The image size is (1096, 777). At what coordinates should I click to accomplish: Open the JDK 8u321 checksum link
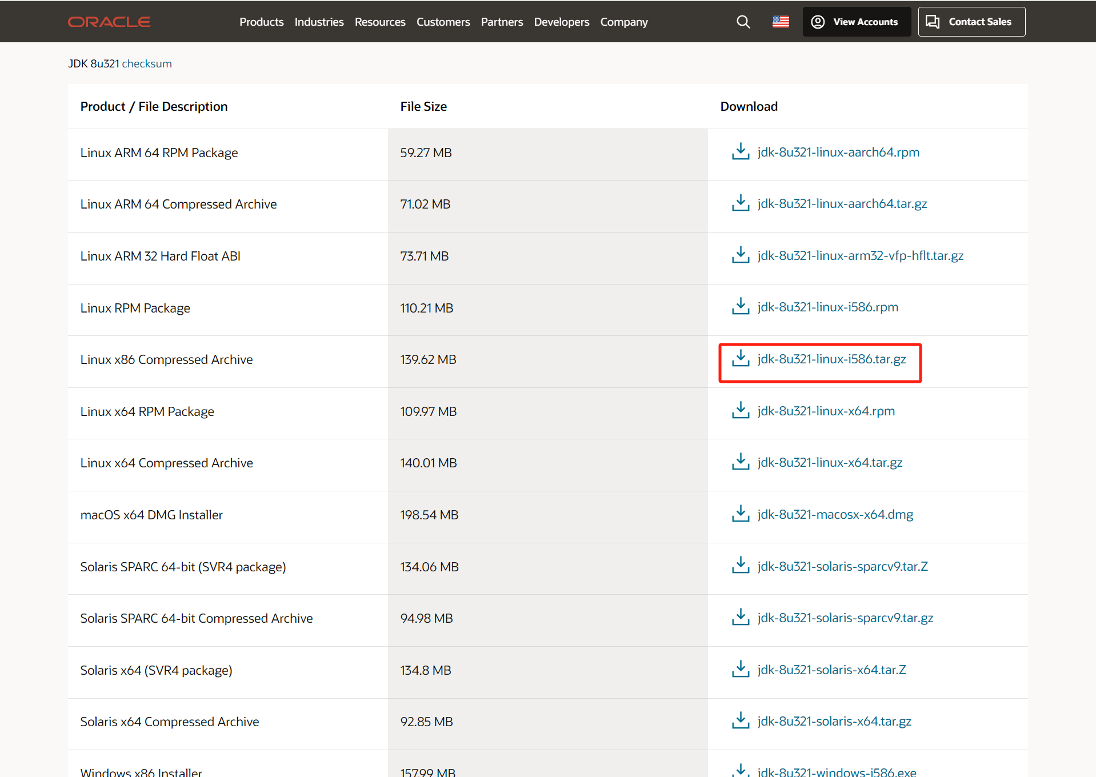[147, 63]
